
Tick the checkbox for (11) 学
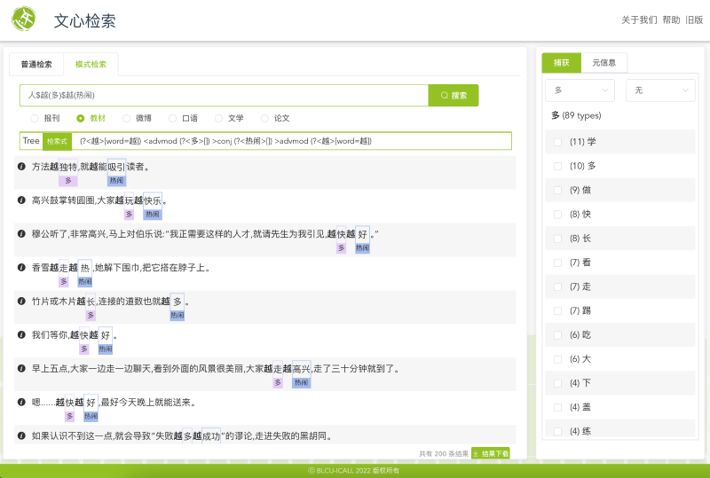[557, 142]
